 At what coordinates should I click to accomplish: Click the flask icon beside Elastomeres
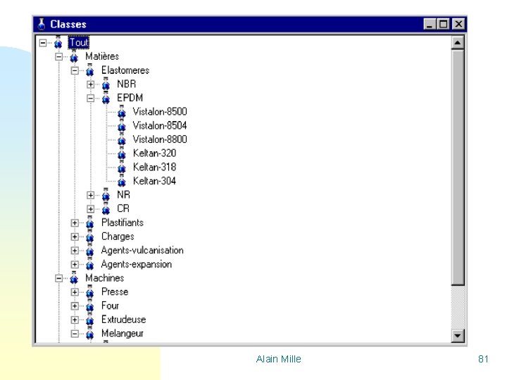pyautogui.click(x=90, y=70)
